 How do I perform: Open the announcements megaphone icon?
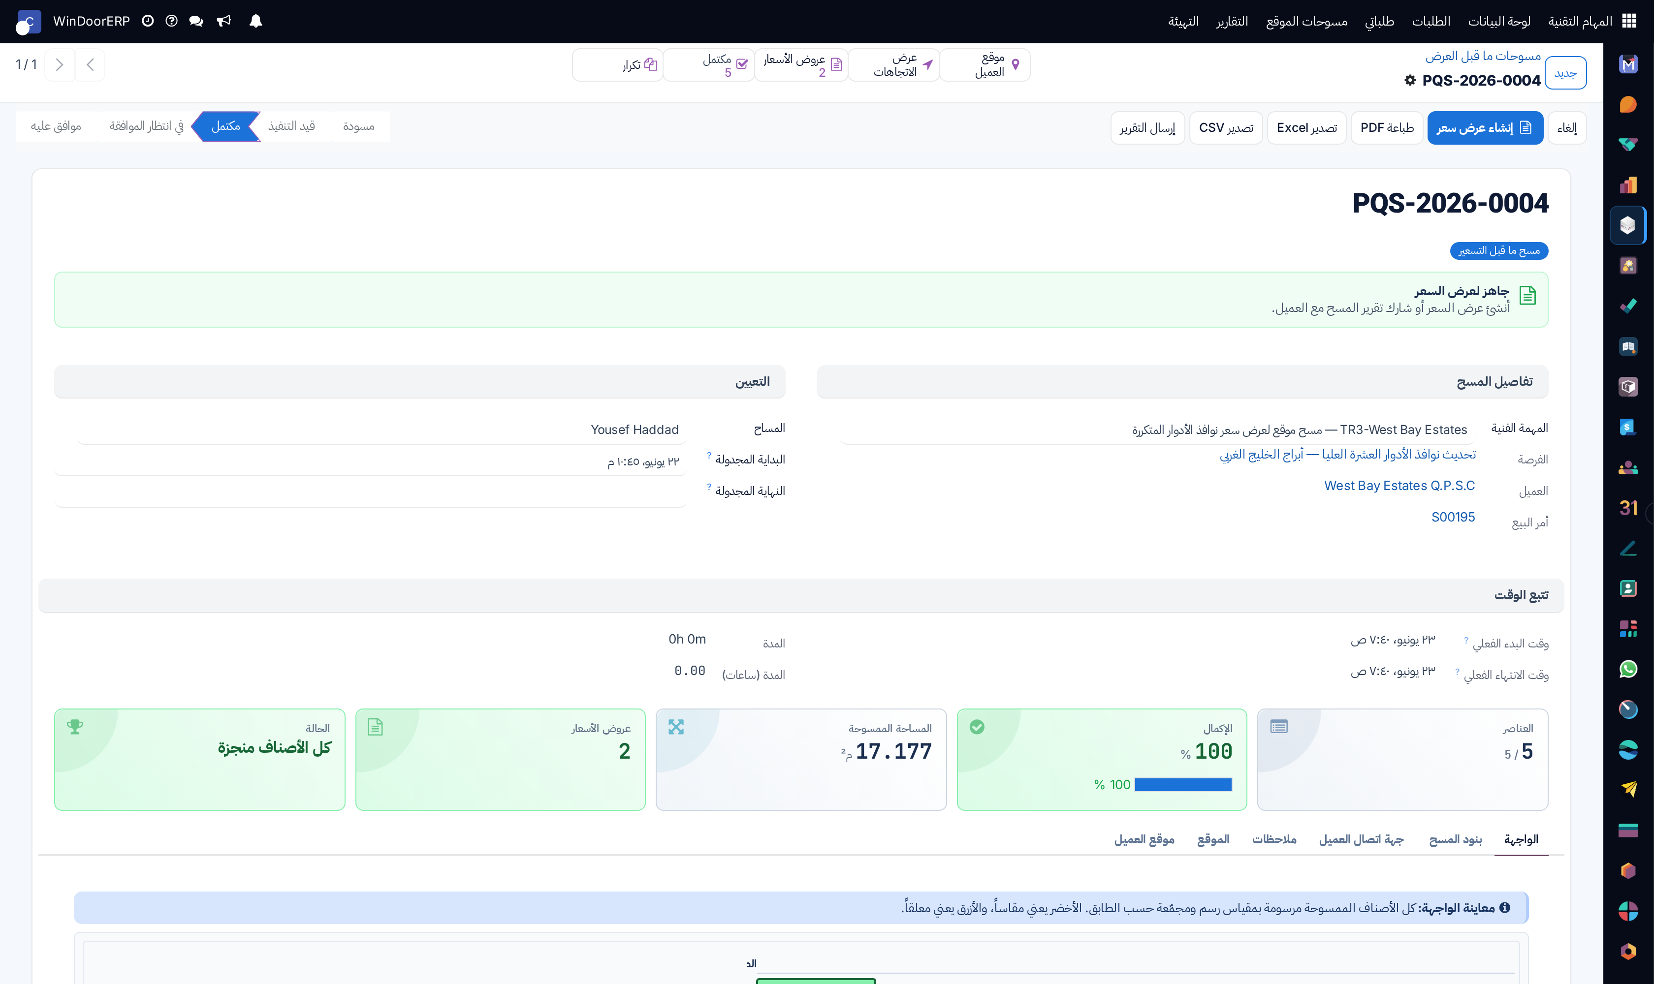click(x=223, y=21)
